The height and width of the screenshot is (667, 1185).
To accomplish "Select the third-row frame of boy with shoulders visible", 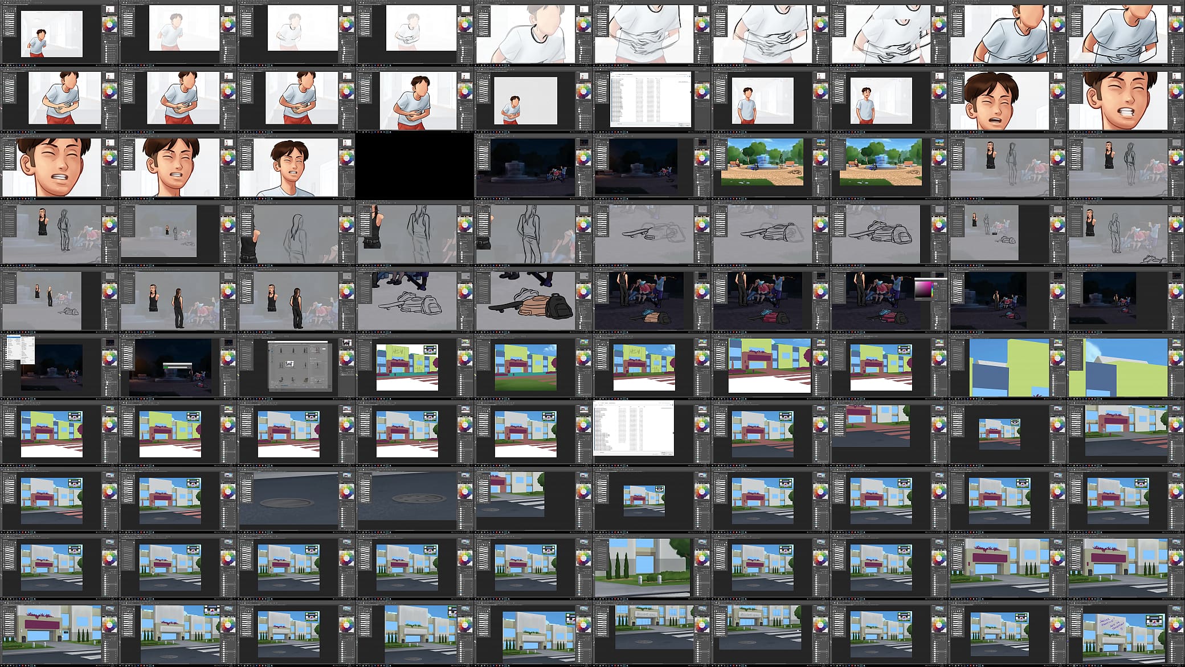I will 296,166.
